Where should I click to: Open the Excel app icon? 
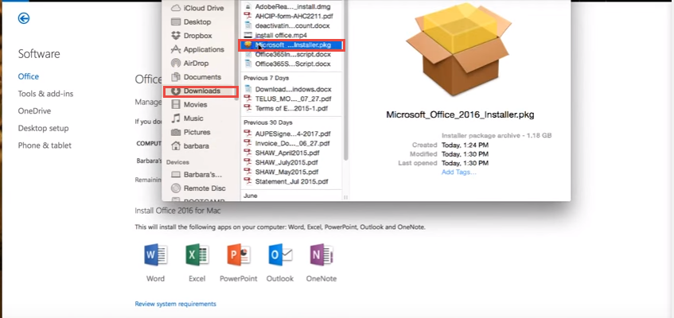[197, 255]
